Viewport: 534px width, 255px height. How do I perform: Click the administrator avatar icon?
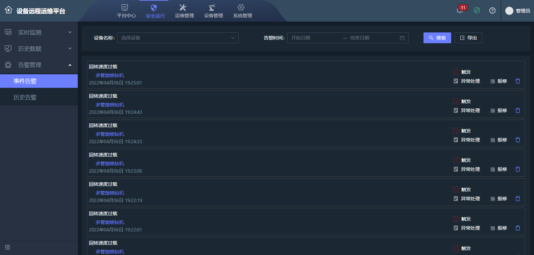[509, 11]
